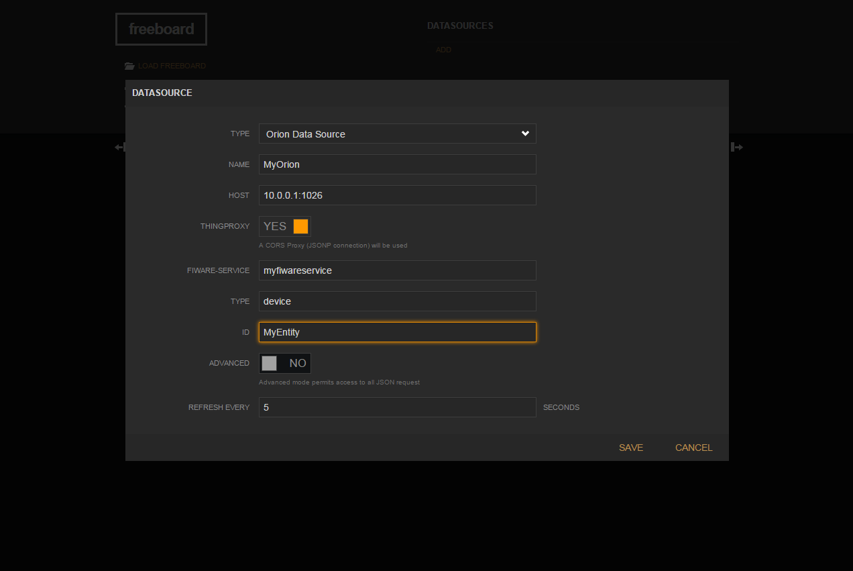Change the REFRESH EVERY seconds value
Viewport: 853px width, 571px height.
[x=397, y=407]
